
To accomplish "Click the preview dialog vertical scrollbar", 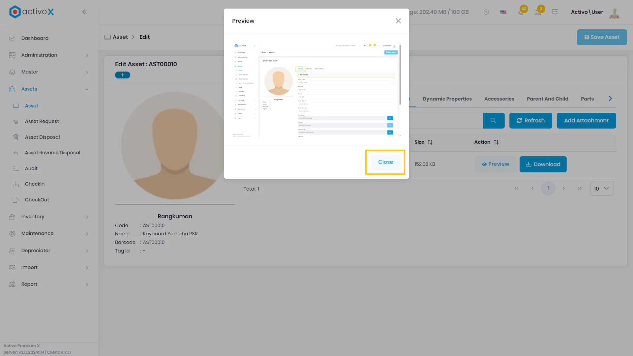I will 400,74.
